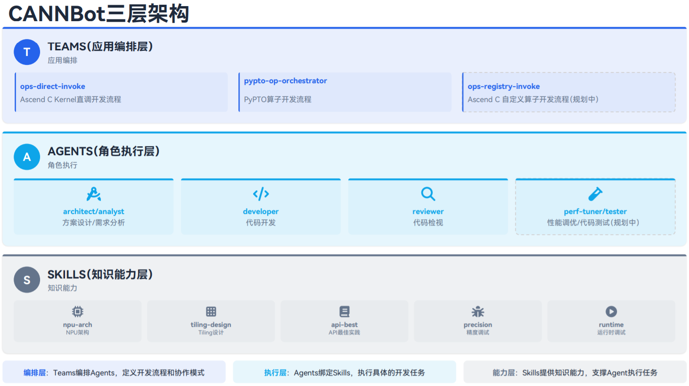
Task: Click the "perf-tuner/tester" label
Action: pos(595,212)
